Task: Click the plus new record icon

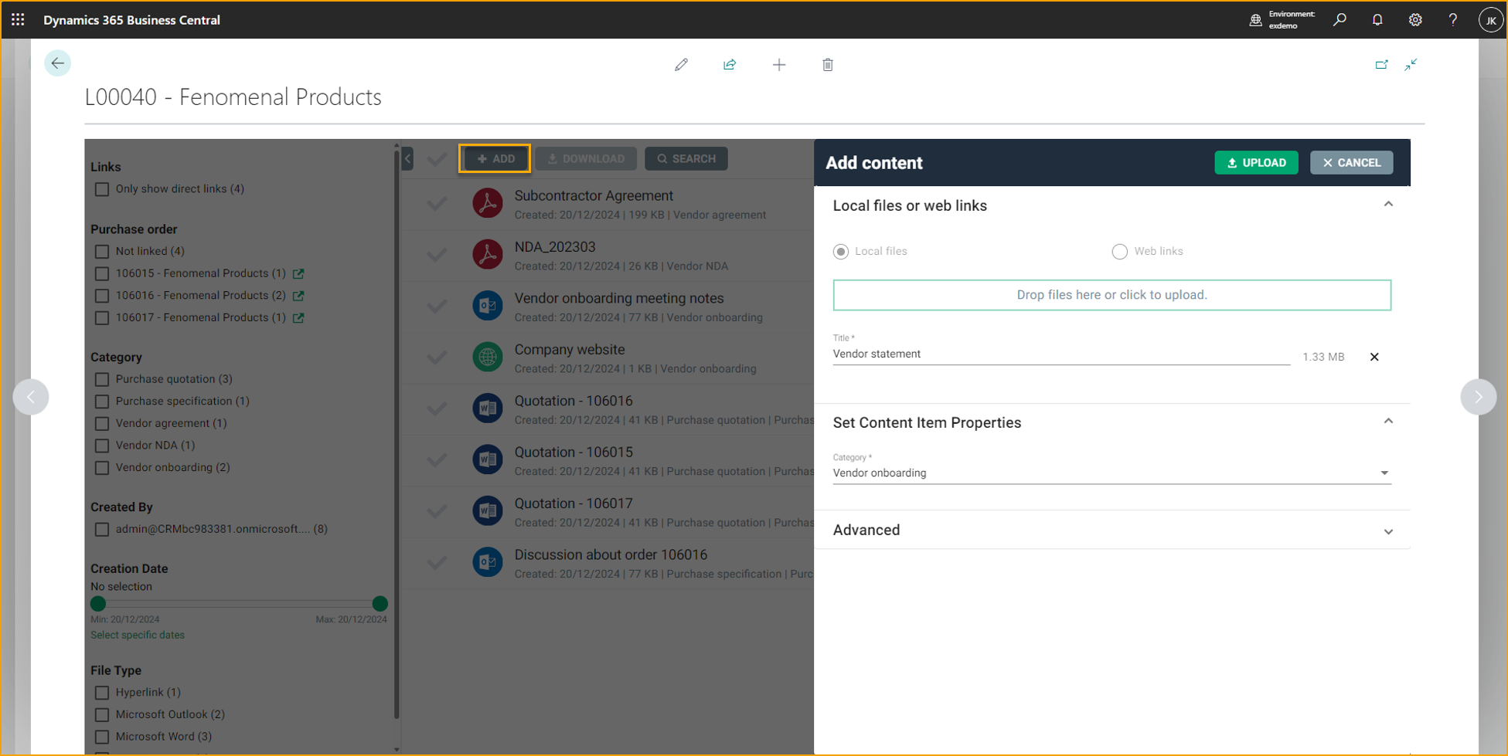Action: click(x=779, y=65)
